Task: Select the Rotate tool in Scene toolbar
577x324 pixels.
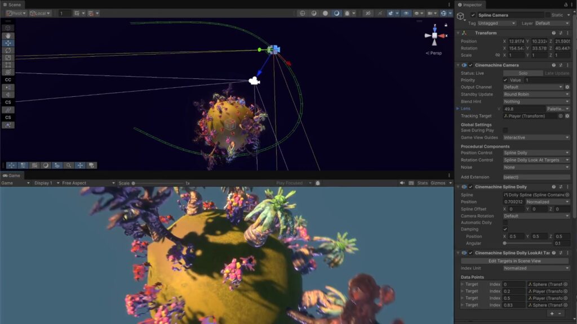Action: coord(8,50)
